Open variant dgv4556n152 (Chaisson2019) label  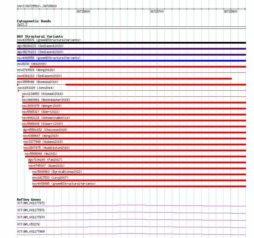tap(45, 130)
